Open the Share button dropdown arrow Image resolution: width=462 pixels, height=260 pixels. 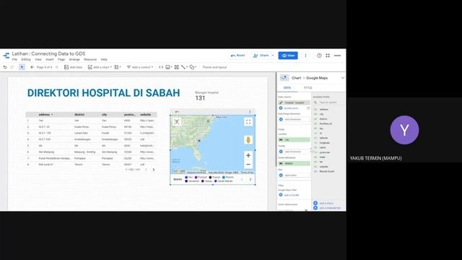(x=273, y=56)
